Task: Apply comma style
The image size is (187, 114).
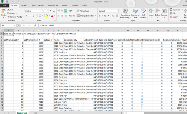Action: pyautogui.click(x=108, y=16)
